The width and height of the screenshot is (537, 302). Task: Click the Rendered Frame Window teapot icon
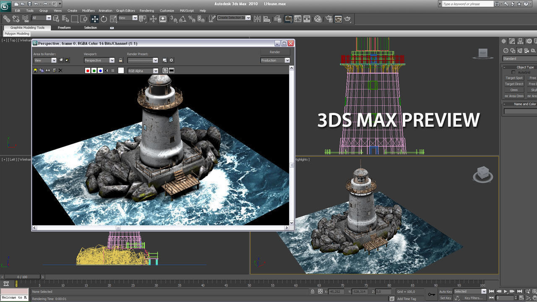[x=338, y=18]
